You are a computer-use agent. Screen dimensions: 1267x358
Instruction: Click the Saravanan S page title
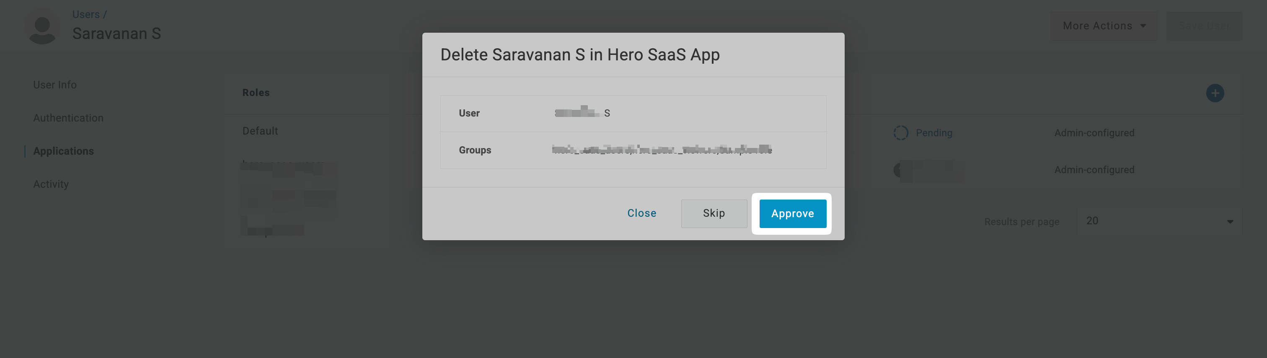(116, 34)
